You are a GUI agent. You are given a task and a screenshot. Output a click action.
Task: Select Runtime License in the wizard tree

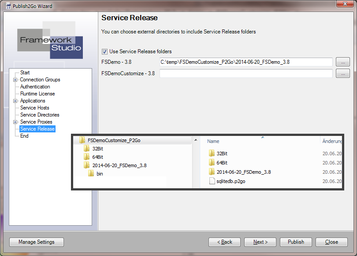(x=37, y=94)
